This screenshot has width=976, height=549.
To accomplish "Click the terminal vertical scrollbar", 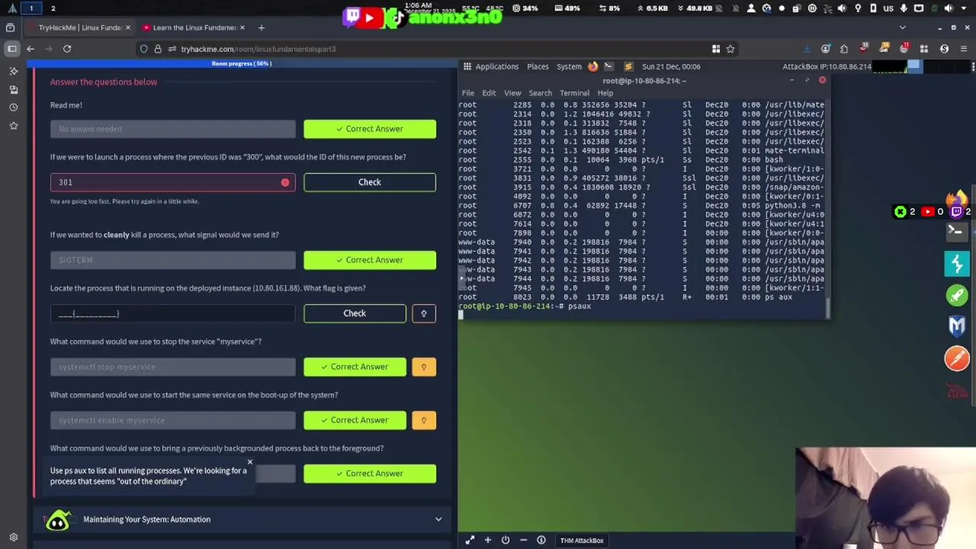I will point(827,307).
